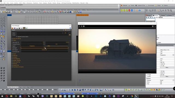Open the MXI Output Composite dropdown
Viewport: 175px width, 98px height.
coord(45,50)
